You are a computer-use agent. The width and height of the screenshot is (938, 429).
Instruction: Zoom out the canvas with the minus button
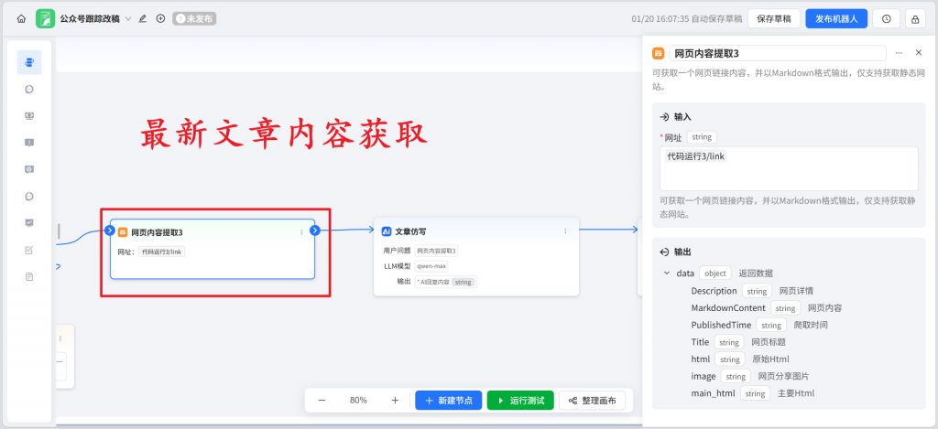point(322,401)
